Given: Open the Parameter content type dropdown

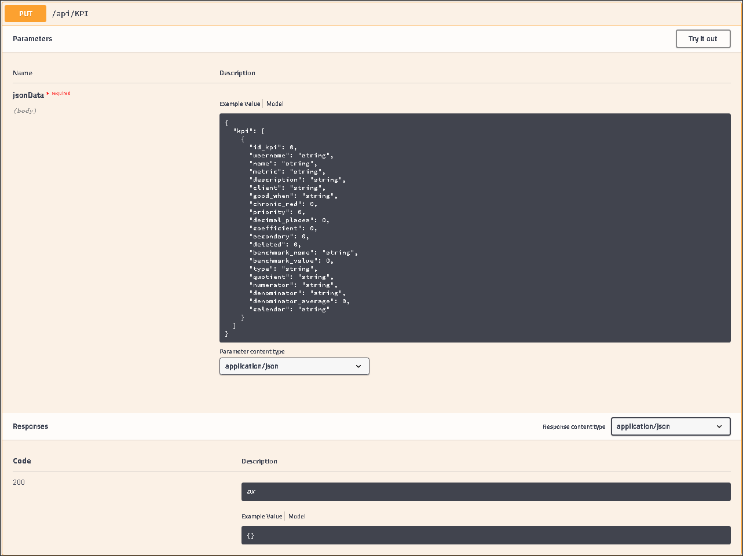Looking at the screenshot, I should click(294, 366).
